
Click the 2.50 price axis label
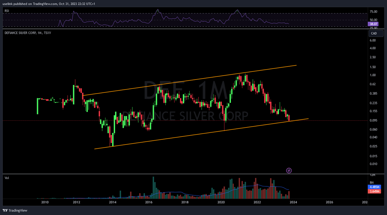(373, 57)
